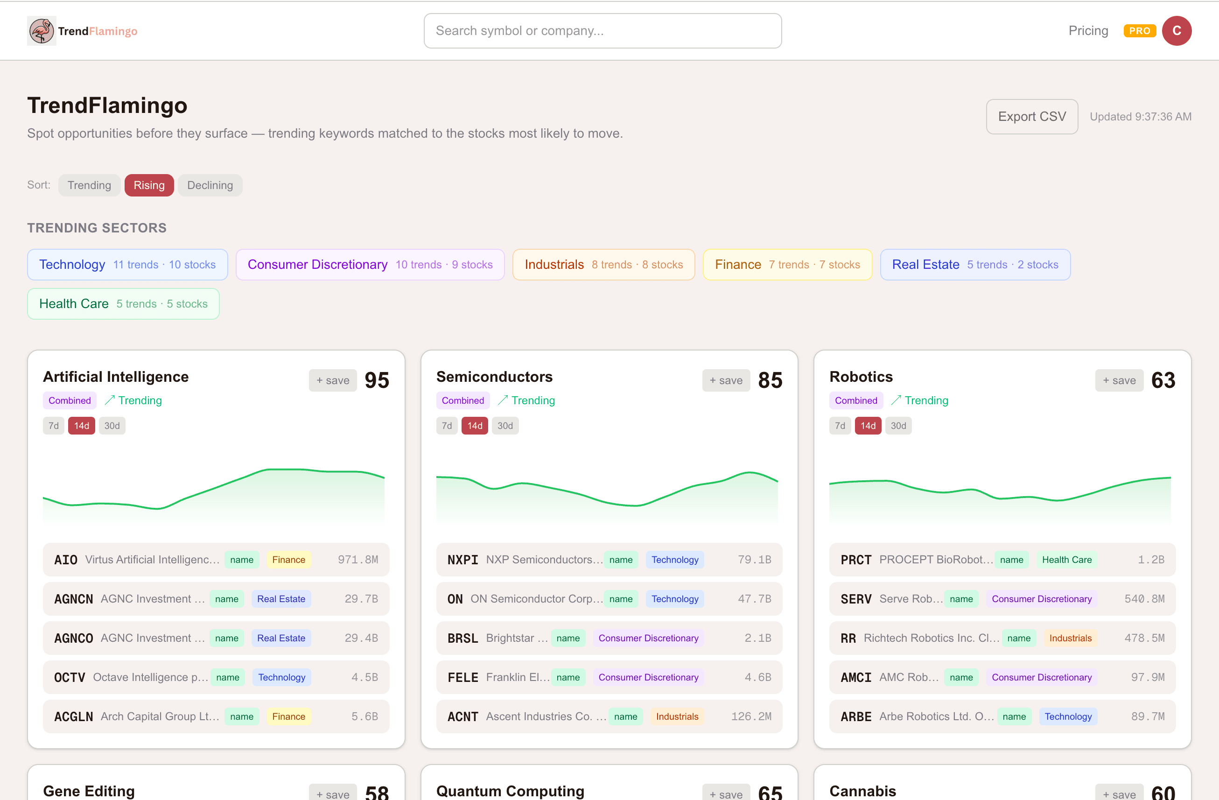Select the Rising sort option

149,185
